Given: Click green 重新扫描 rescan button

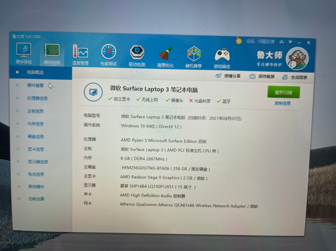Looking at the screenshot, I should [283, 93].
